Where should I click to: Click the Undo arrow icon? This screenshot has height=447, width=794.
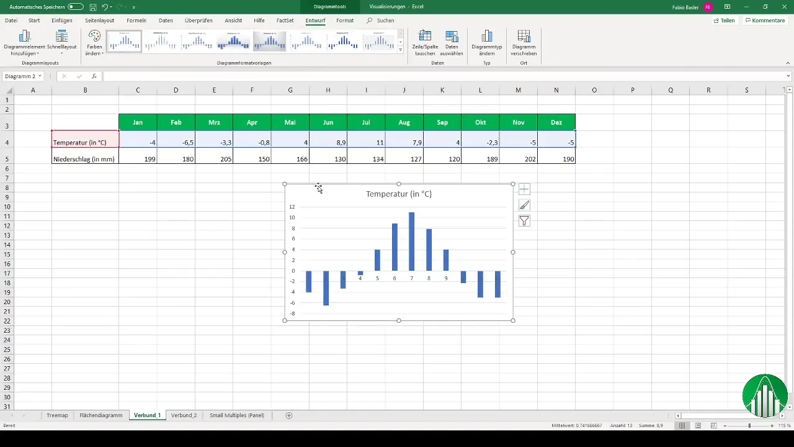[x=105, y=6]
